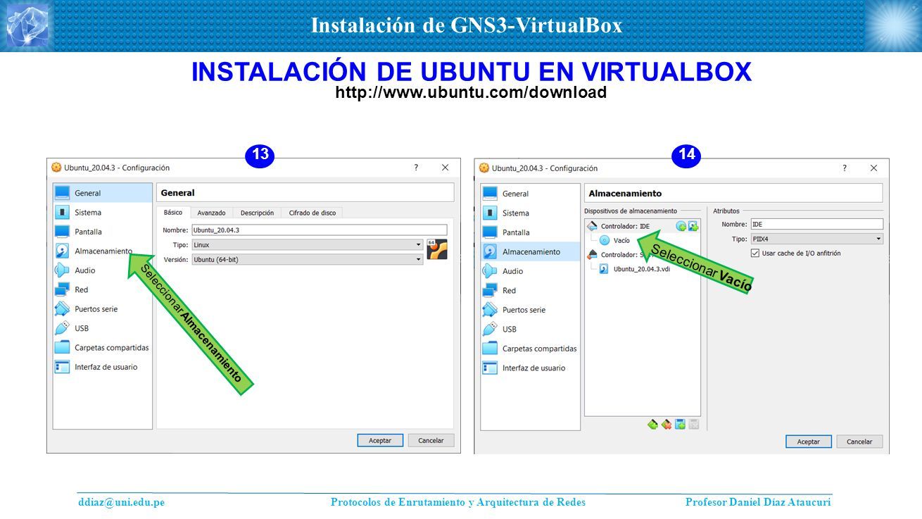Switch to the Descripción tab
The height and width of the screenshot is (519, 922).
tap(257, 213)
